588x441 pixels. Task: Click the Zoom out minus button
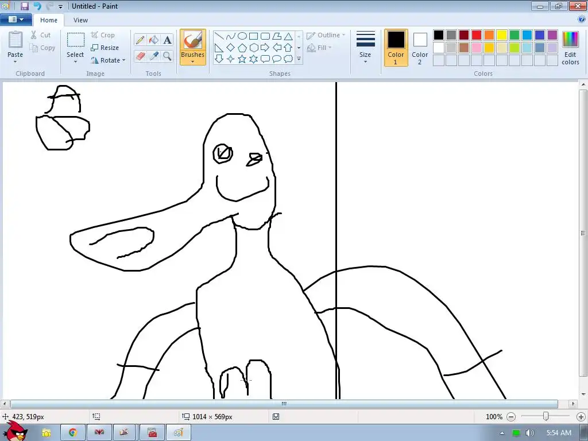coord(510,417)
